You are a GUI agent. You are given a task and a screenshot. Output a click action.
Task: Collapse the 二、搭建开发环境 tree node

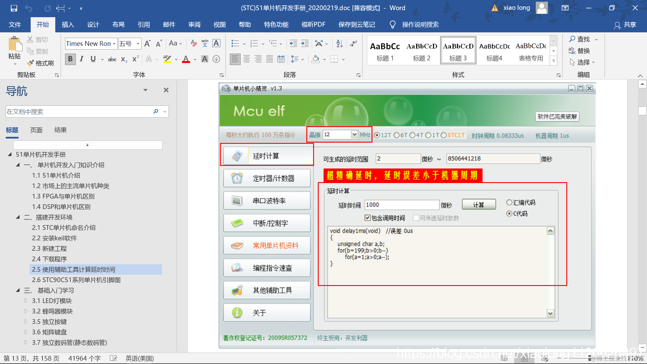coord(18,217)
